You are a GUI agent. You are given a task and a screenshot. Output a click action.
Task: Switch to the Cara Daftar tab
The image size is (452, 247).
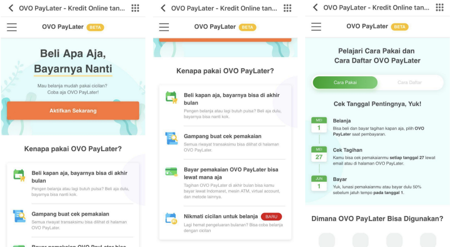pos(410,83)
